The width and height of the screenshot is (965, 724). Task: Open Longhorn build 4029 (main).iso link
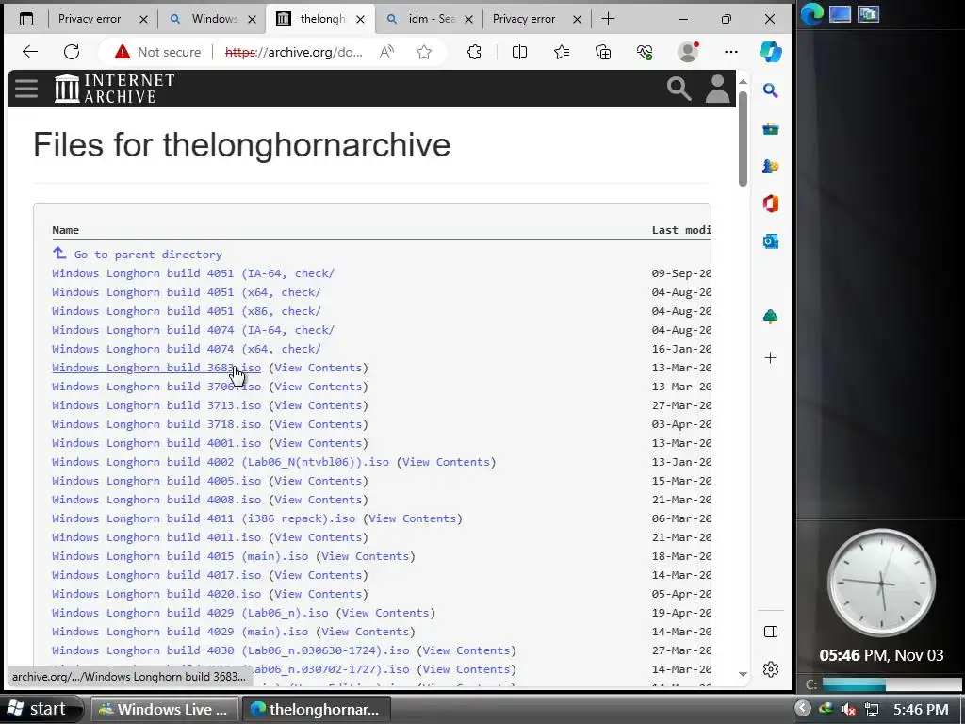click(x=180, y=632)
